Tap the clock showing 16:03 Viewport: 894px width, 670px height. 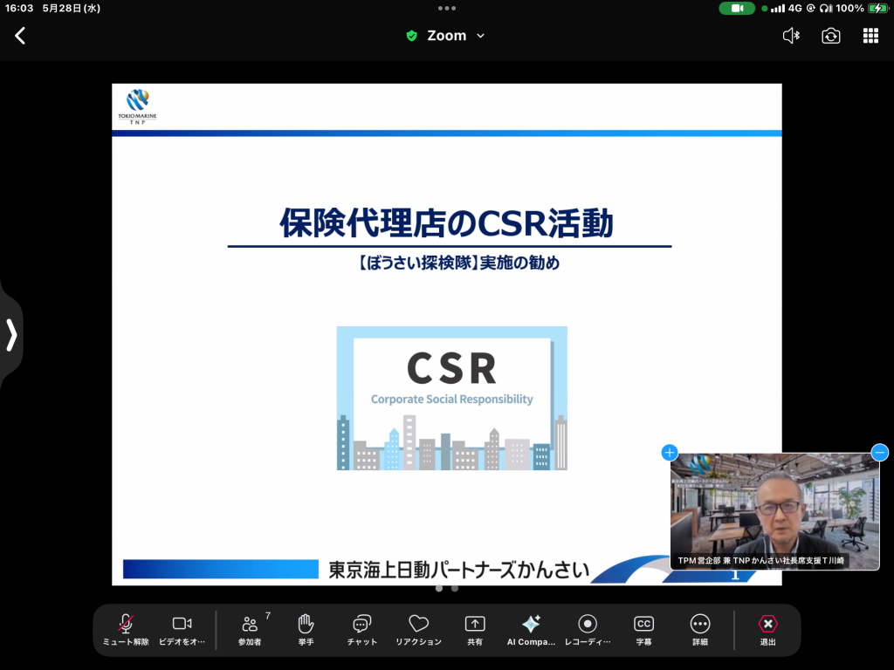click(19, 8)
